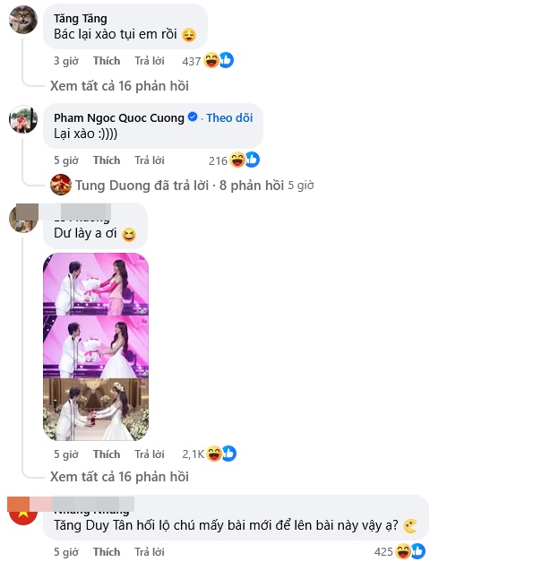Expand all 16 replies under Tăng Tăng's comment

(x=119, y=86)
